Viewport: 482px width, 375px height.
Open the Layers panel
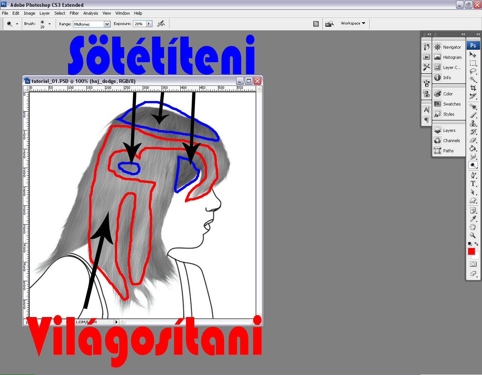[449, 130]
